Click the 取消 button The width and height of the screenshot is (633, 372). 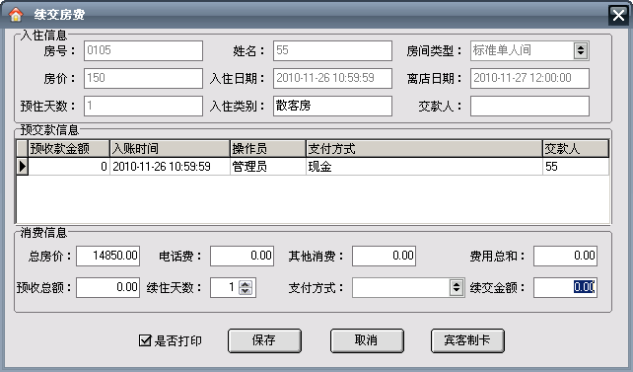point(367,340)
